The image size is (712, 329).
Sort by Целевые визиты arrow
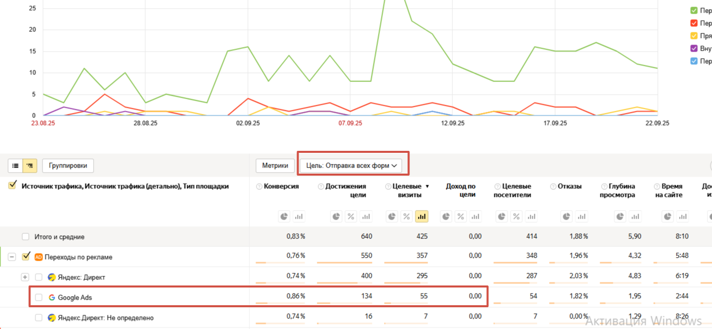[427, 186]
